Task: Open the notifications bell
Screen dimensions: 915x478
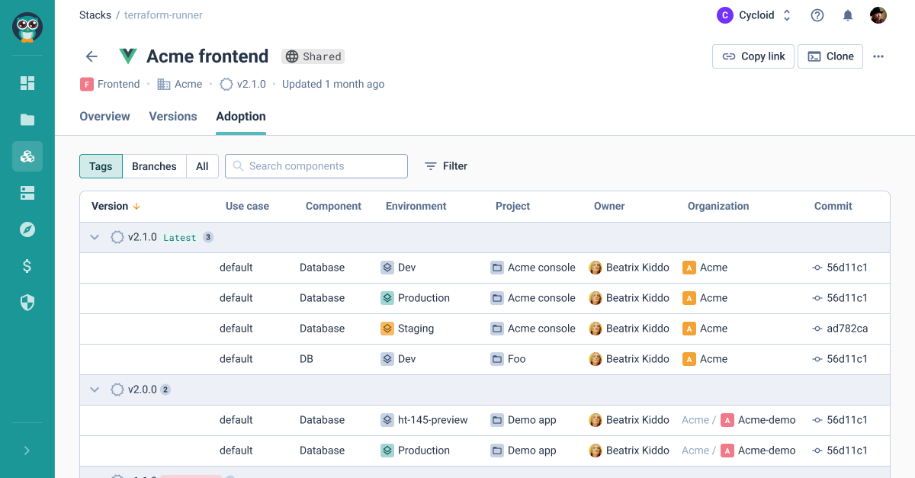Action: (x=848, y=15)
